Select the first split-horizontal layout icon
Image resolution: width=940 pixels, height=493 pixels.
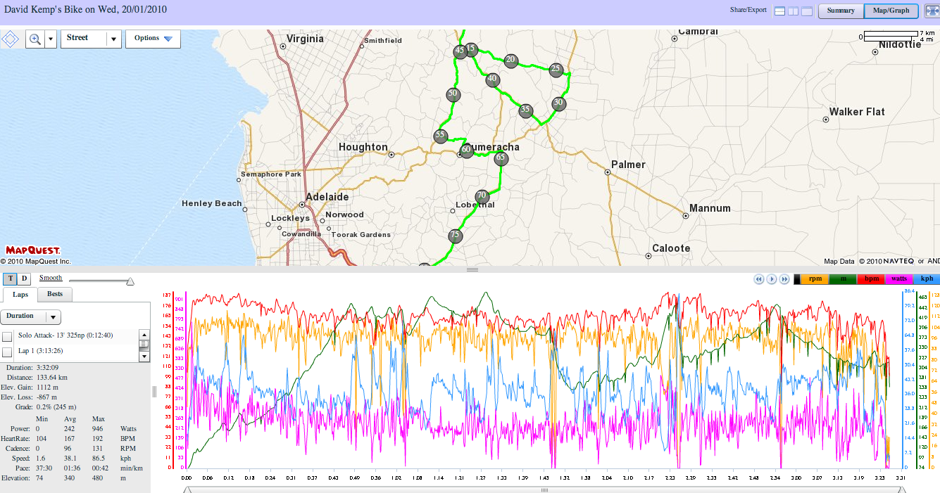point(779,11)
